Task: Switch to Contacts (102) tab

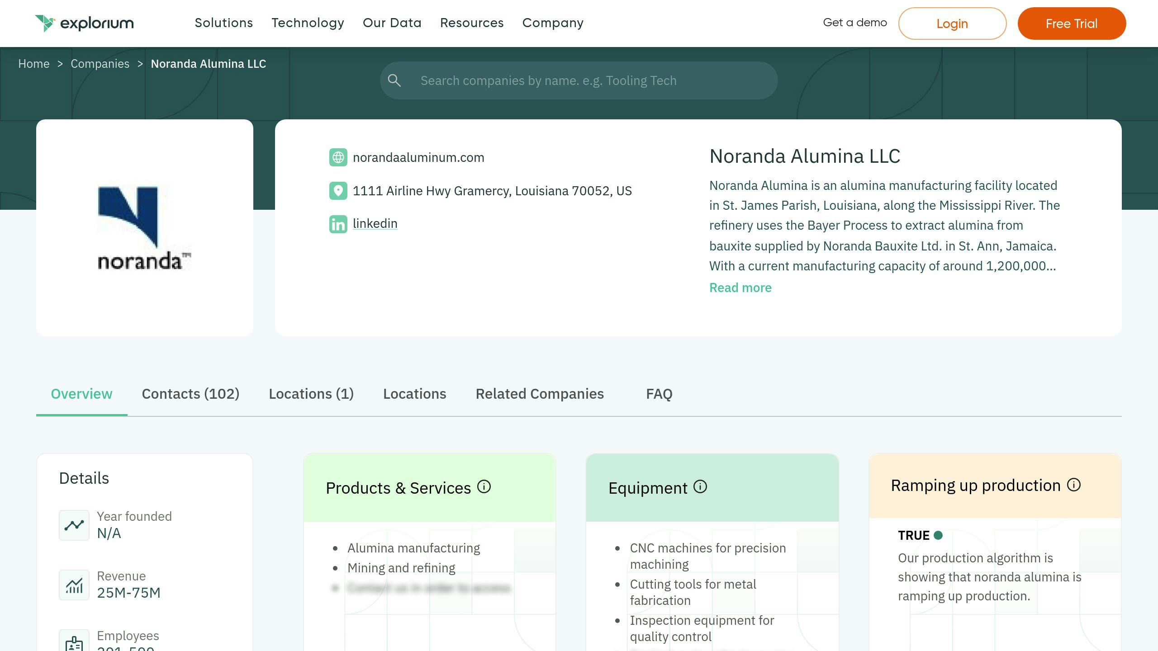Action: (x=190, y=394)
